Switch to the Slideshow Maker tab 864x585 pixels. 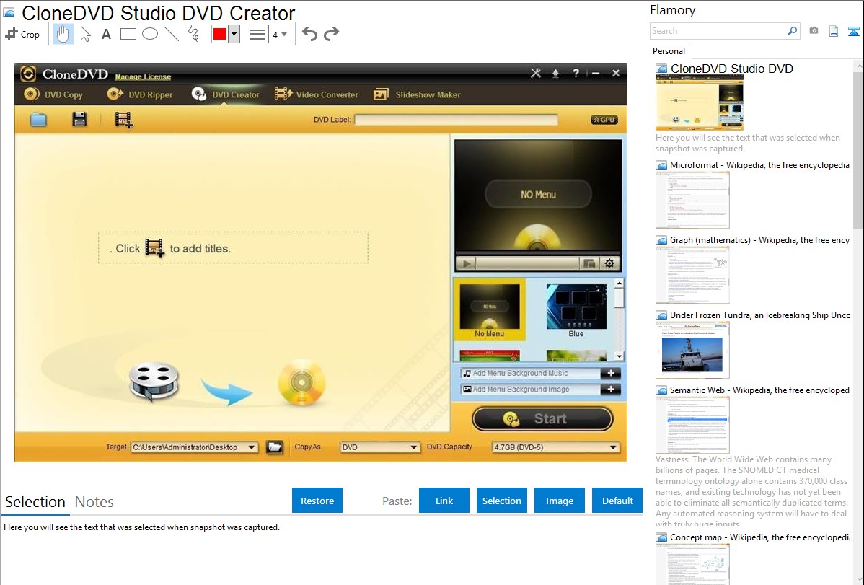coord(417,94)
